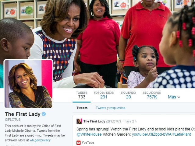Click the @FLOTUS handle under profile name
Screen dimensions: 195x146
[13, 120]
